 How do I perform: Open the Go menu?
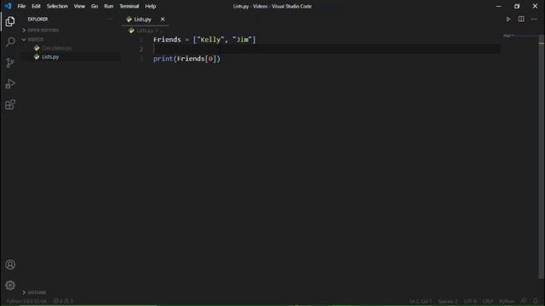point(95,6)
